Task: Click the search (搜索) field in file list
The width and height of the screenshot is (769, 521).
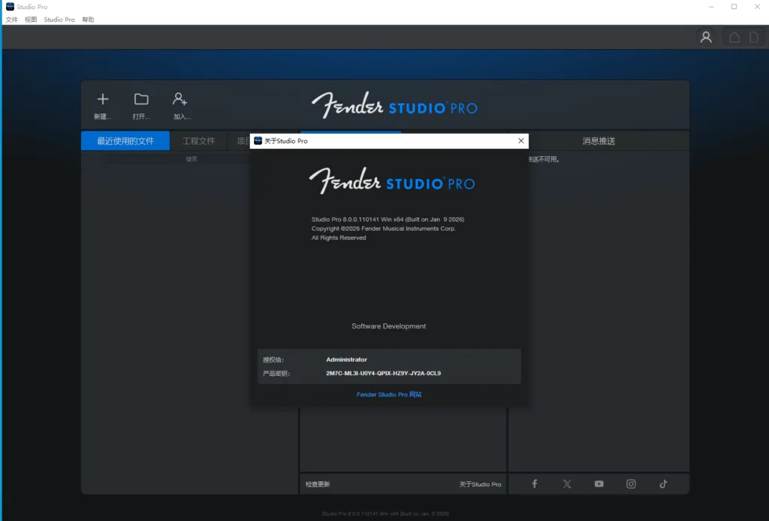Action: click(x=191, y=159)
